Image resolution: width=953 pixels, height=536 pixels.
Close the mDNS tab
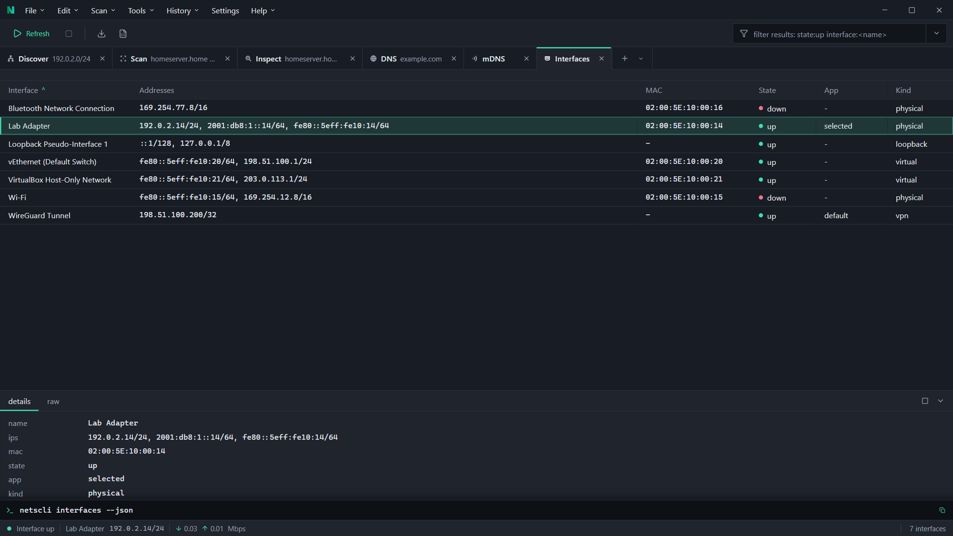pos(527,59)
